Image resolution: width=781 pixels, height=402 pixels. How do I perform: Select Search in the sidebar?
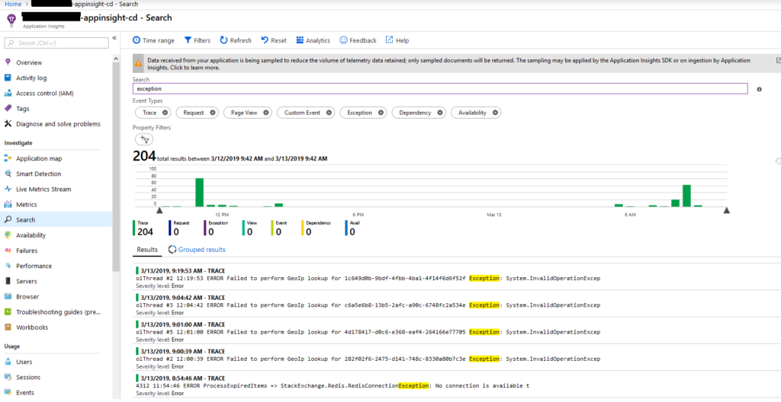[56, 220]
